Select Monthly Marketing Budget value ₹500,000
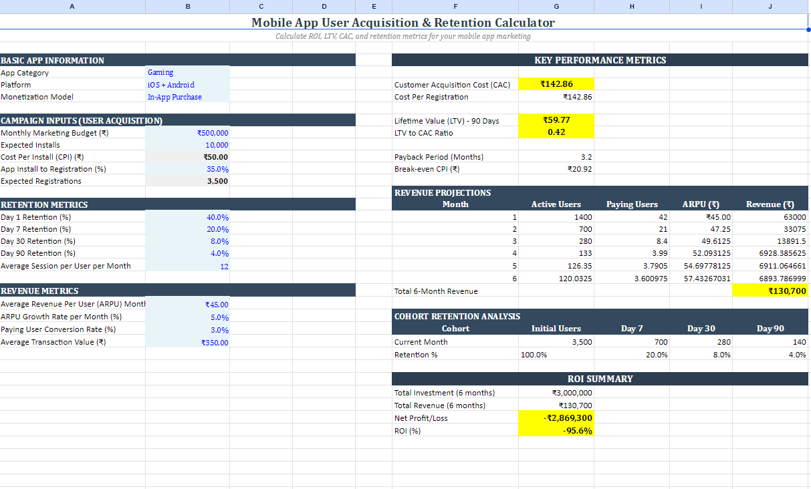 pos(187,132)
